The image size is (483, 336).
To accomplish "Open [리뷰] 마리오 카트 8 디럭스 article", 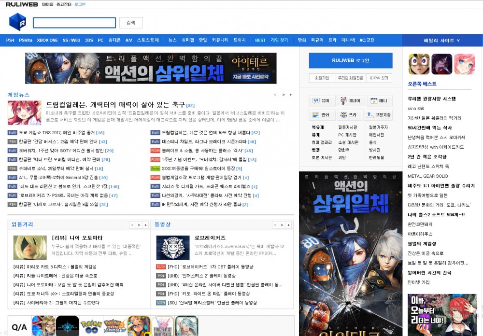I will coord(55,266).
